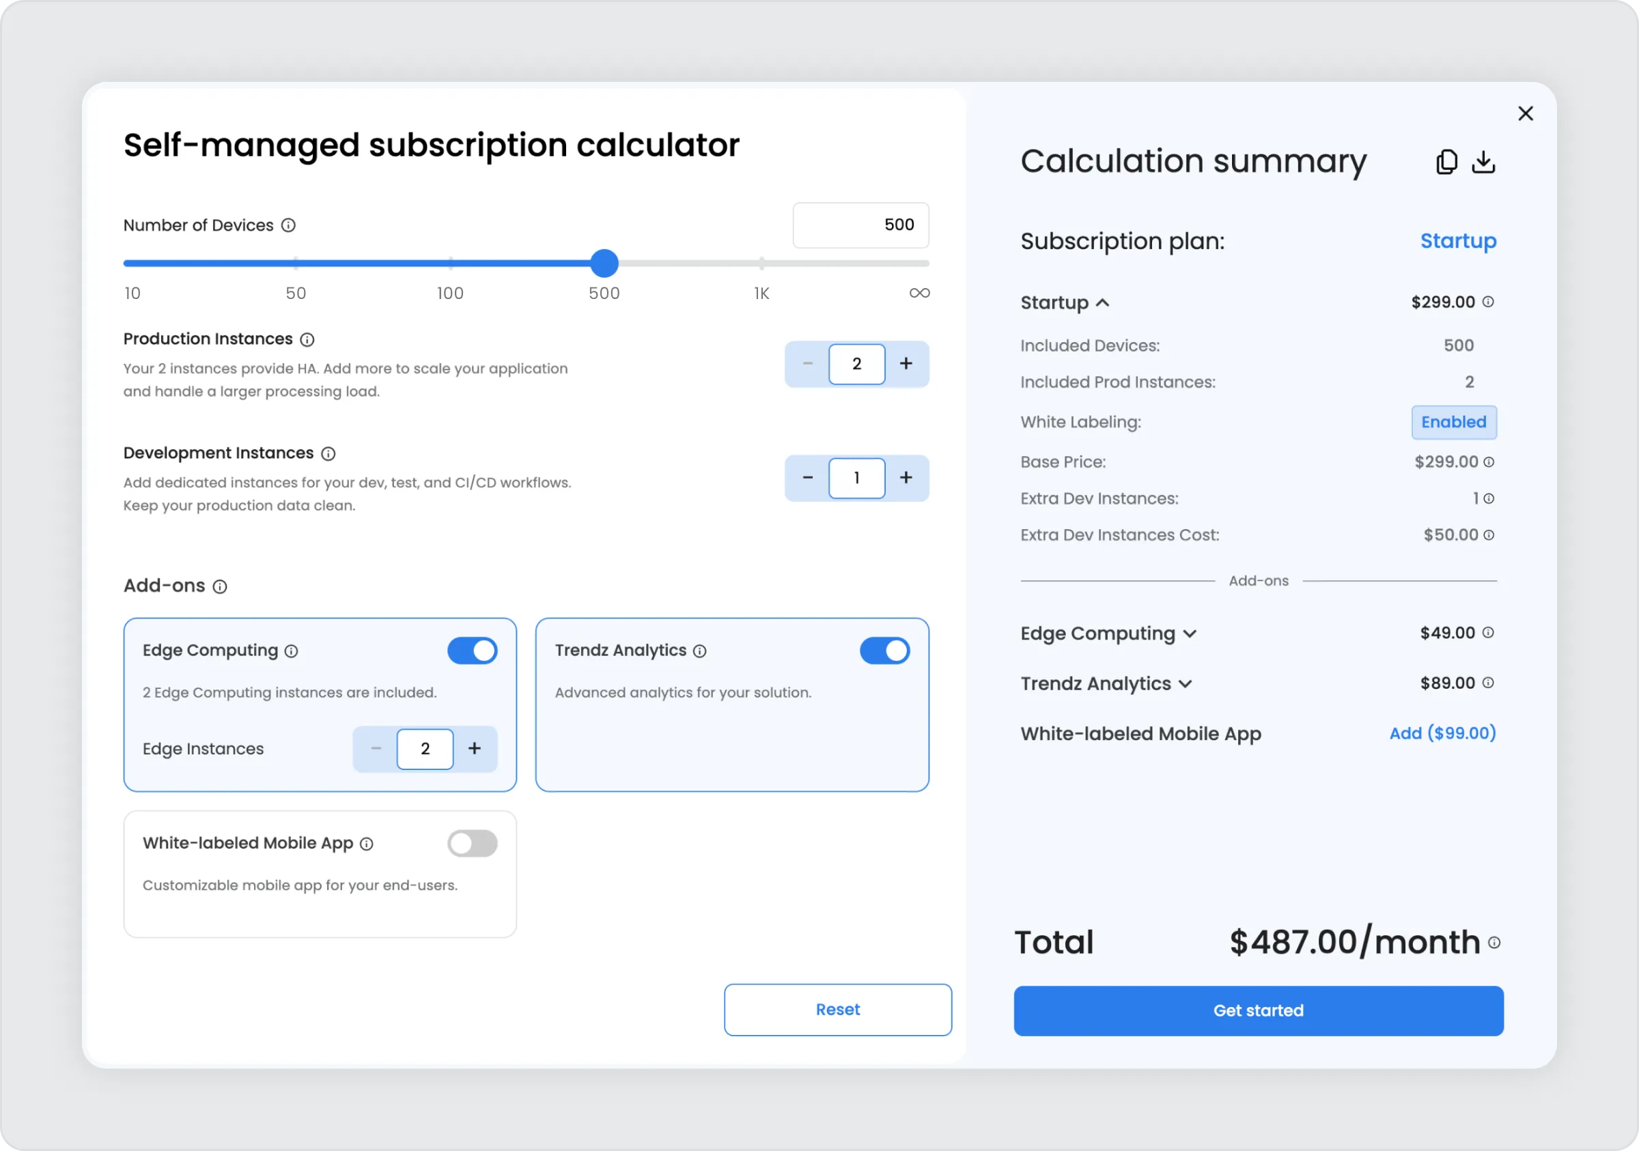
Task: Expand Edge Computing summary row
Action: pos(1189,634)
